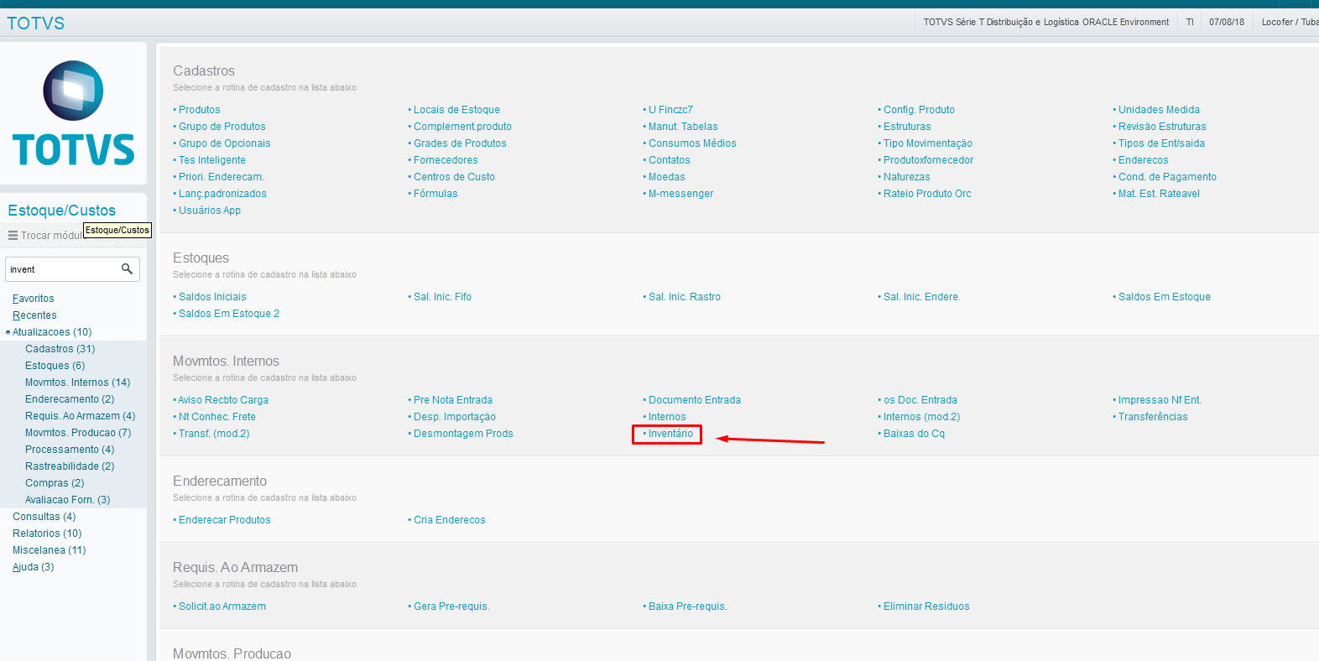Click the TOTVS logo image
This screenshot has height=661, width=1319.
(x=74, y=112)
